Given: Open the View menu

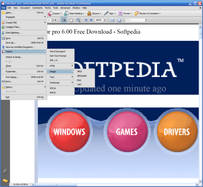Looking at the screenshot, I should [x=16, y=8].
